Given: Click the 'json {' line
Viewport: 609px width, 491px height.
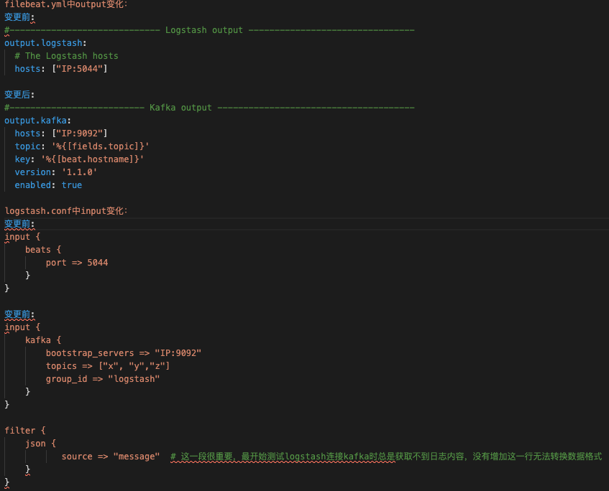Looking at the screenshot, I should 40,444.
